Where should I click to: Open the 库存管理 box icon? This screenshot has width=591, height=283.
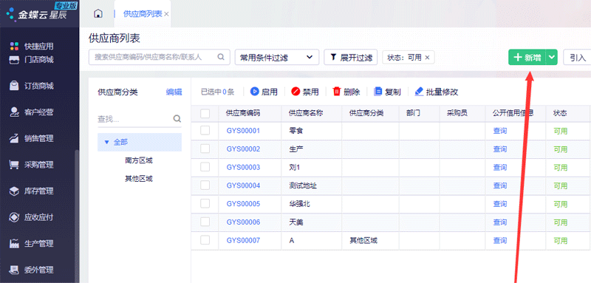pos(14,191)
